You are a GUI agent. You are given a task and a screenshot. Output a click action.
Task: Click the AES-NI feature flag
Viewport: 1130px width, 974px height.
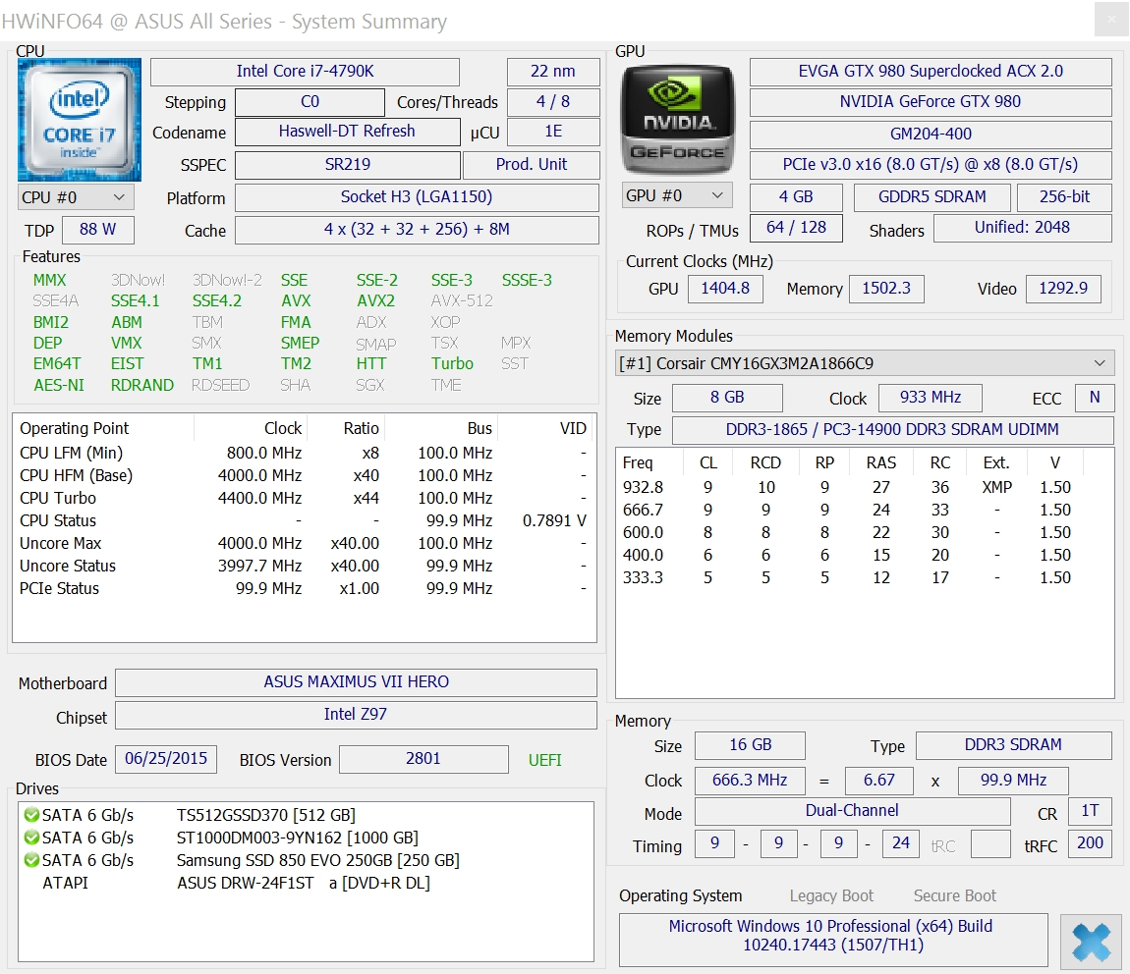pos(59,385)
